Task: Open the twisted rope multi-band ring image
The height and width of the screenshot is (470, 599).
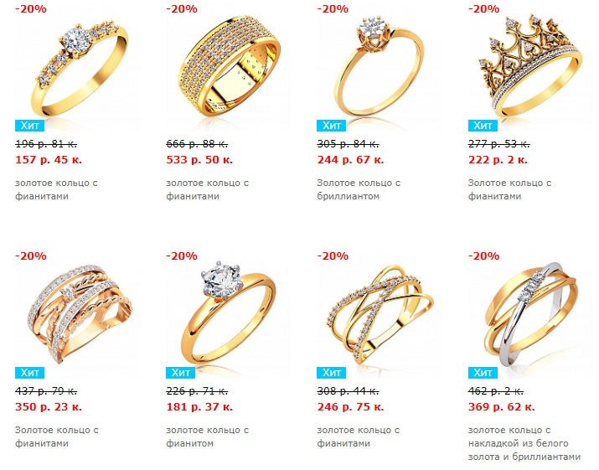Action: coord(79,313)
